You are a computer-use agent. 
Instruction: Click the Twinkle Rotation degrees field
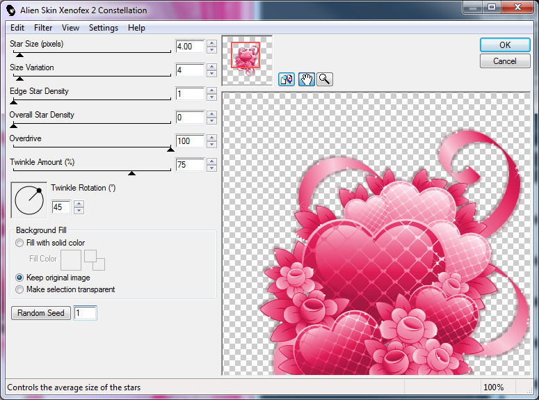(61, 207)
